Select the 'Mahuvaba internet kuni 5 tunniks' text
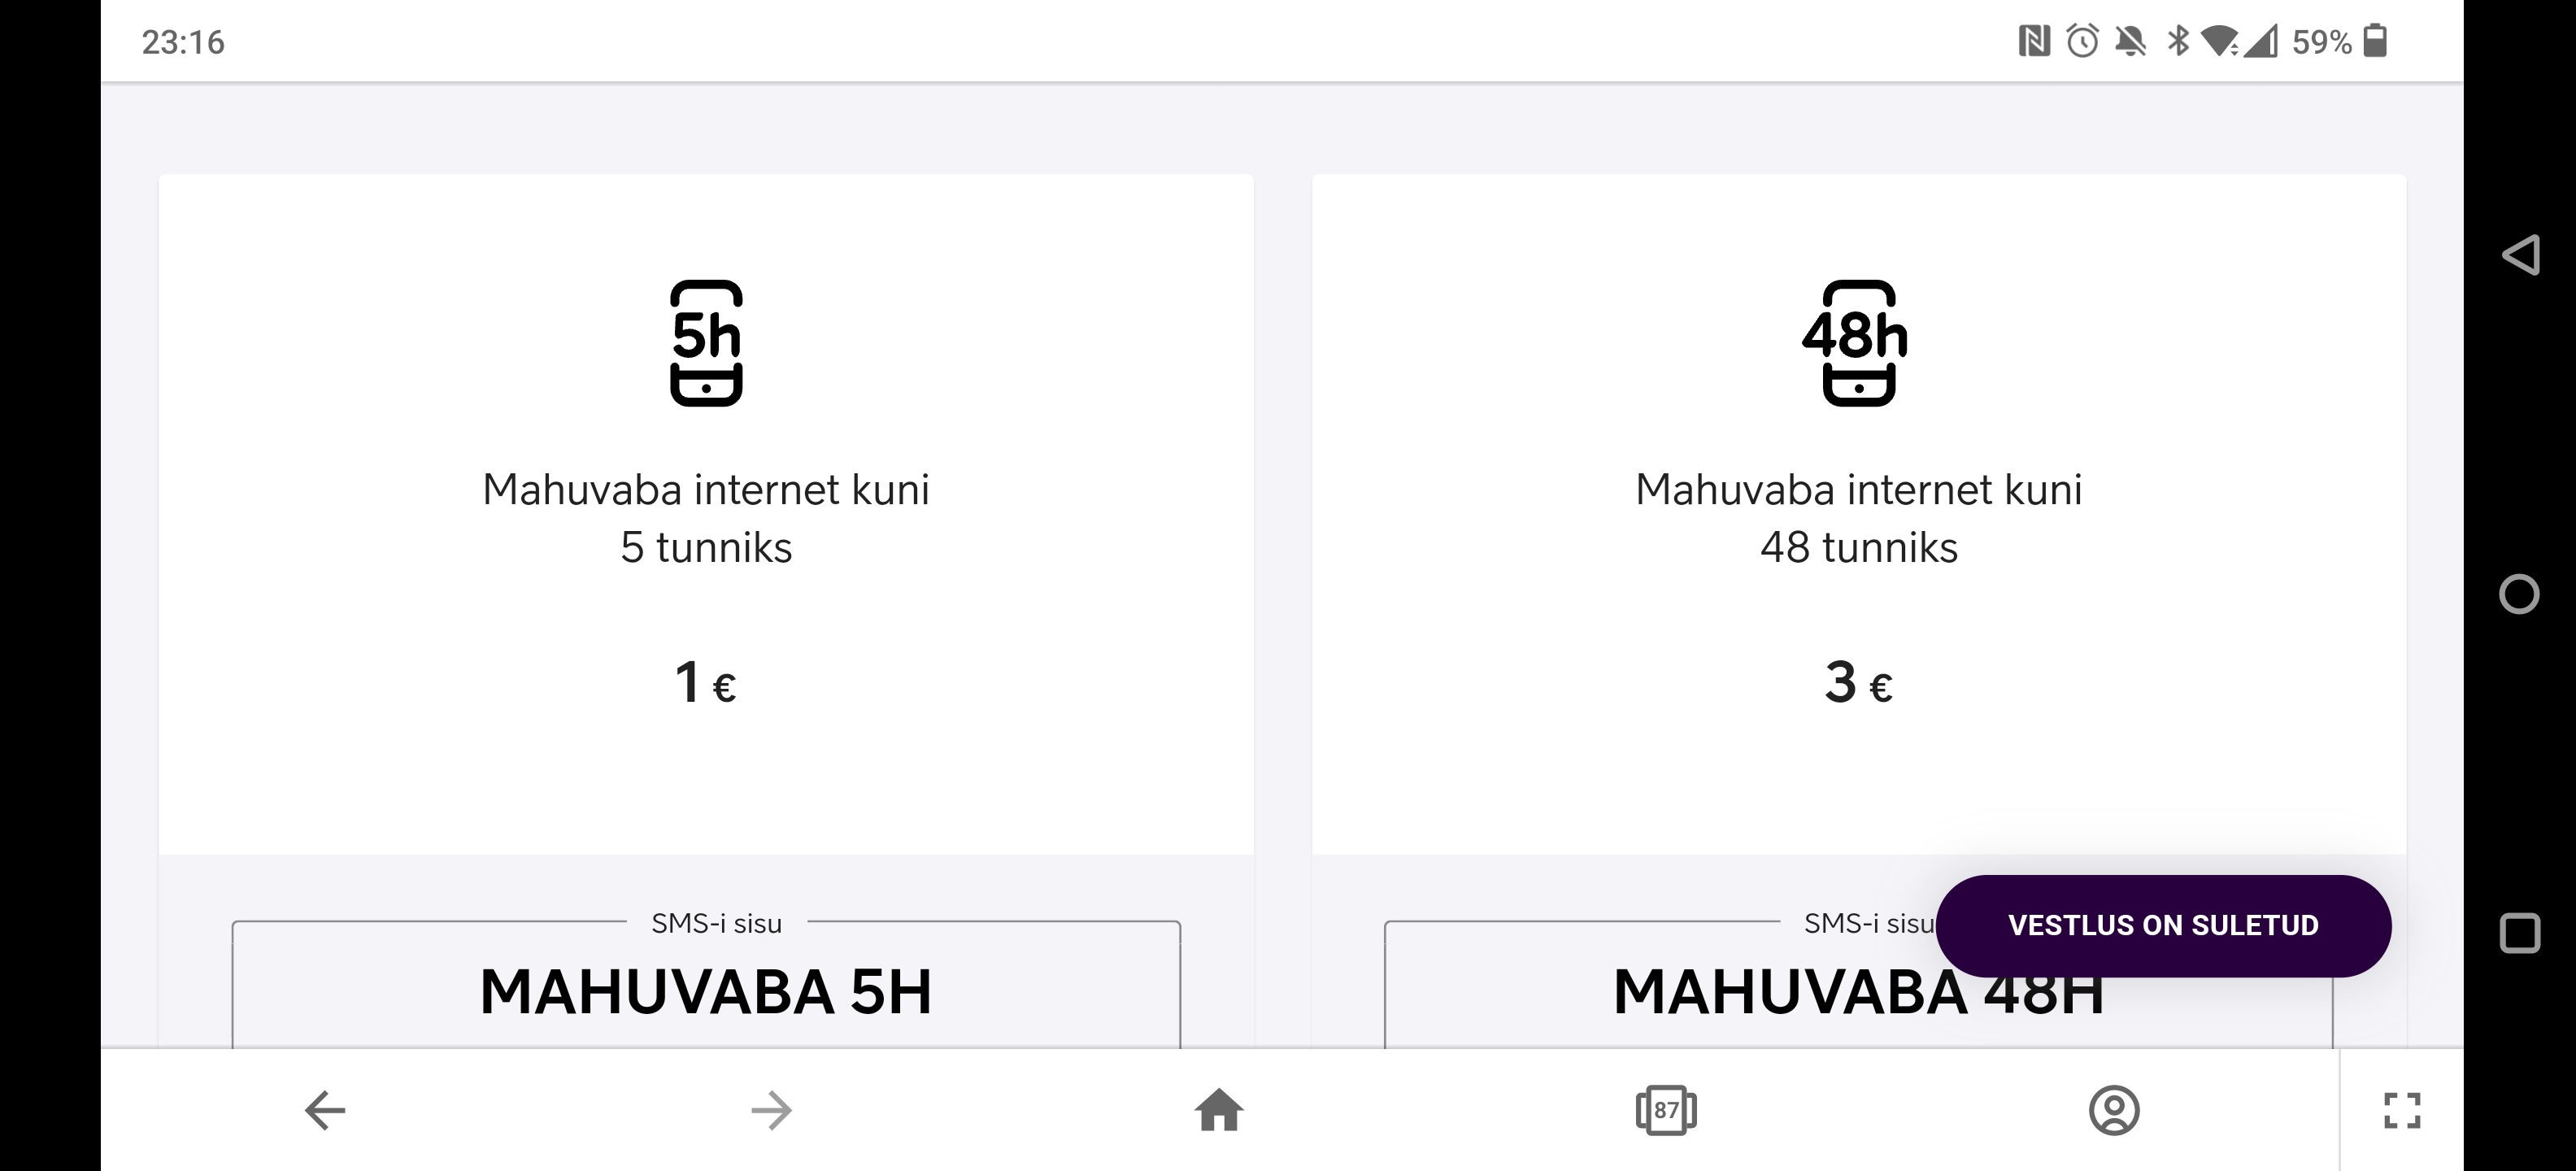This screenshot has height=1171, width=2576. tap(706, 518)
